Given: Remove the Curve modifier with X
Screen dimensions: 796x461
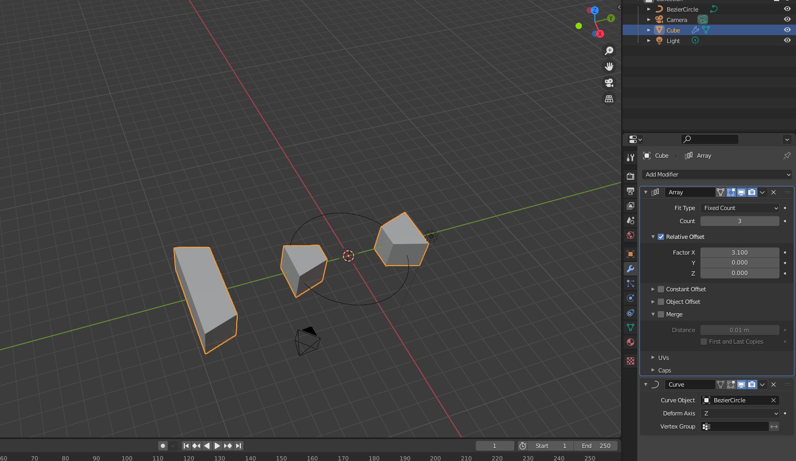Looking at the screenshot, I should point(773,385).
